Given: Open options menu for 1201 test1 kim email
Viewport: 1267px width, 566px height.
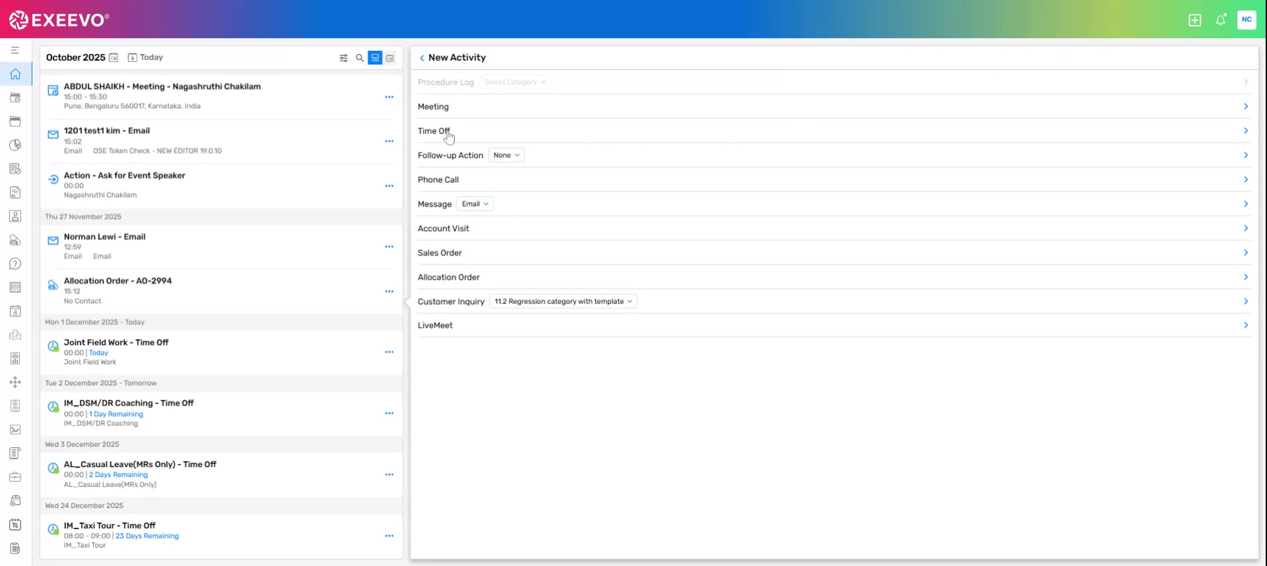Looking at the screenshot, I should coord(389,141).
